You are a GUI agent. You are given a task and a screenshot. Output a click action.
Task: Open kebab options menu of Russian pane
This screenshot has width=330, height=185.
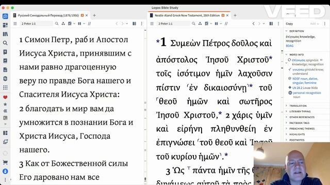point(142,24)
